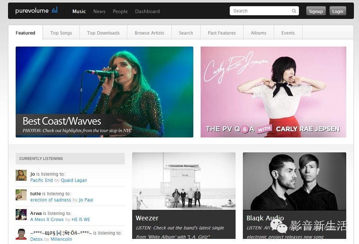
Task: Open Jo's user avatar
Action: [21, 175]
